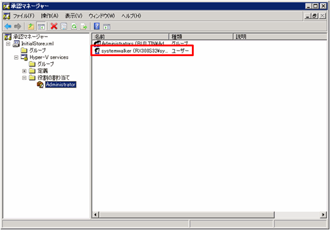This screenshot has height=230, width=330.
Task: Open the ヘルプ(H) menu
Action: point(131,16)
